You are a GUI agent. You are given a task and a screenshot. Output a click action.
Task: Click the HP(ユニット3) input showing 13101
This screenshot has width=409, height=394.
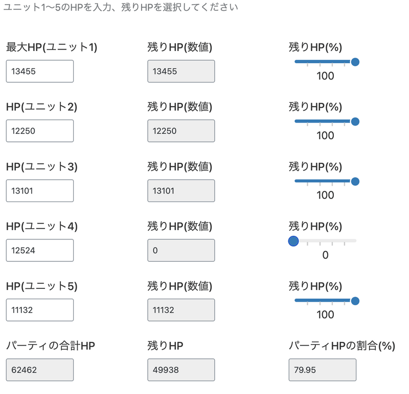40,191
